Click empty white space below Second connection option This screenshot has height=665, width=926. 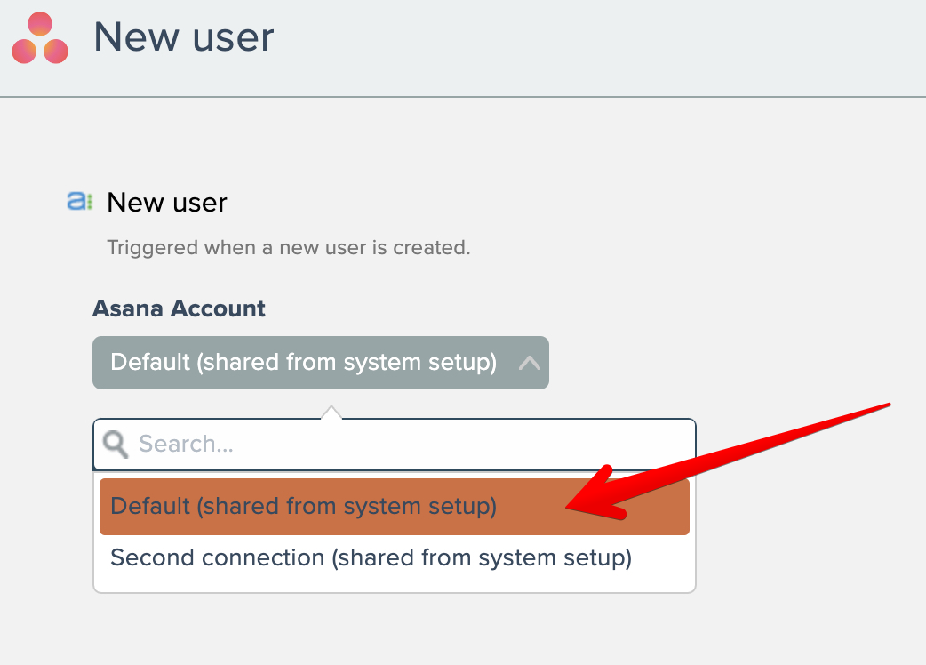click(x=395, y=583)
